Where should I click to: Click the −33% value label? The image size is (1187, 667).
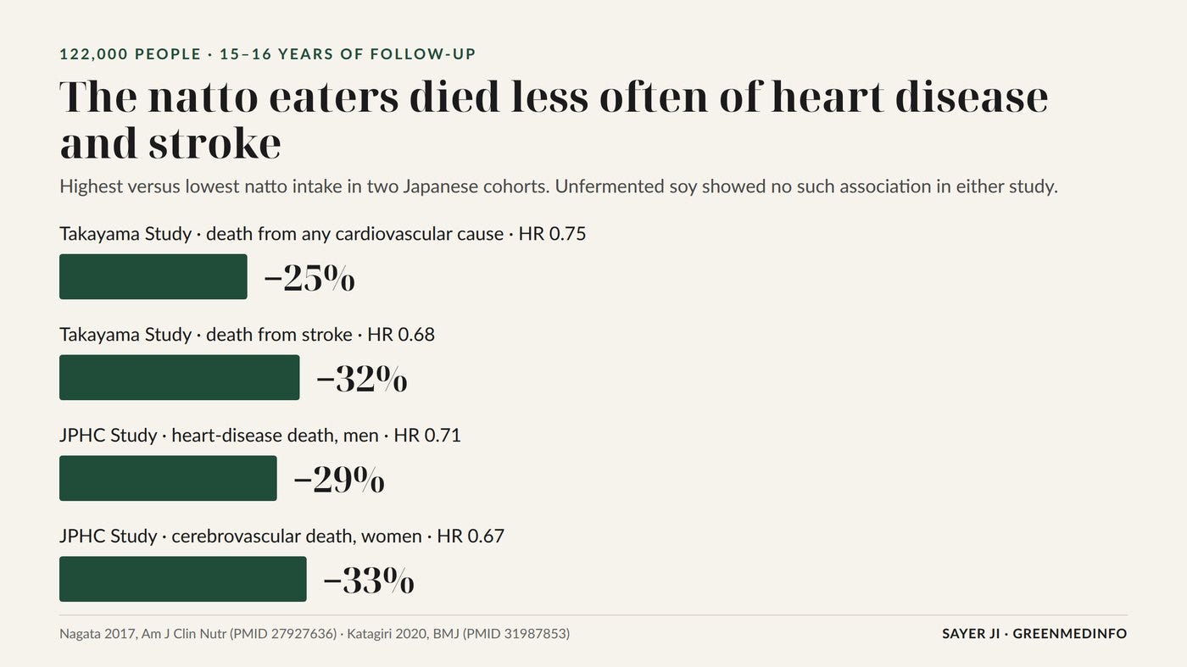369,581
